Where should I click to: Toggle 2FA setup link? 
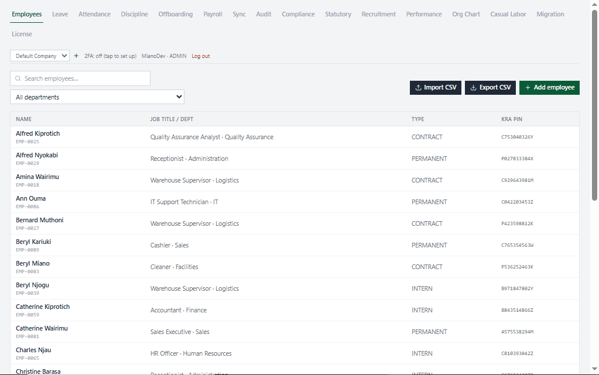point(111,56)
